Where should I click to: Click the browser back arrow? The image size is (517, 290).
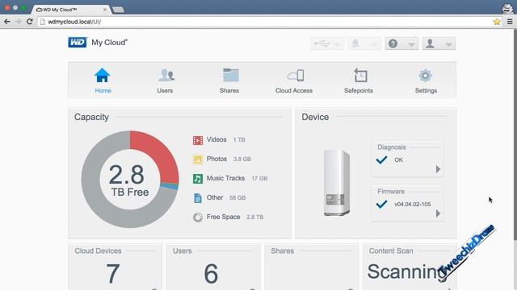coord(7,22)
